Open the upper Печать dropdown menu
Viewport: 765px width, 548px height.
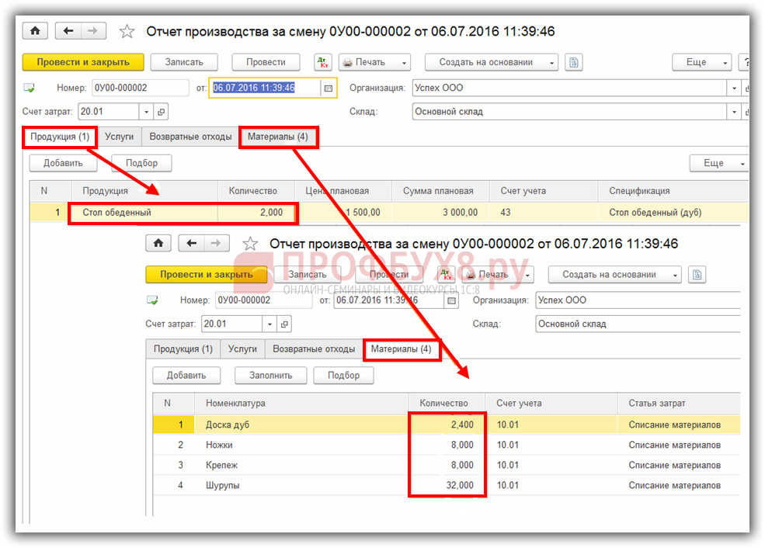click(x=404, y=62)
